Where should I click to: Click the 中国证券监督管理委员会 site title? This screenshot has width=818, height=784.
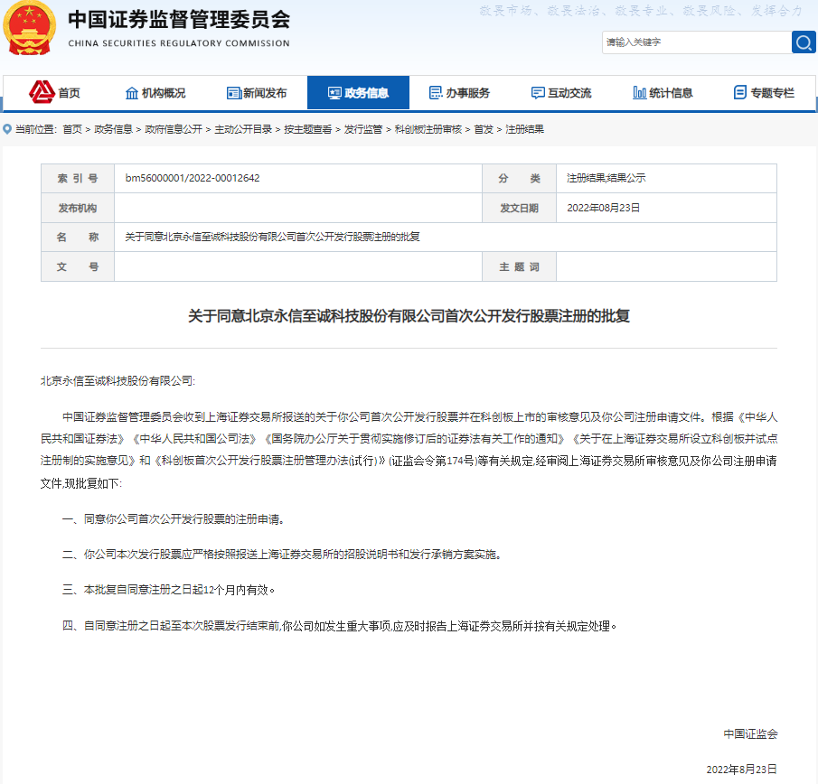(179, 19)
